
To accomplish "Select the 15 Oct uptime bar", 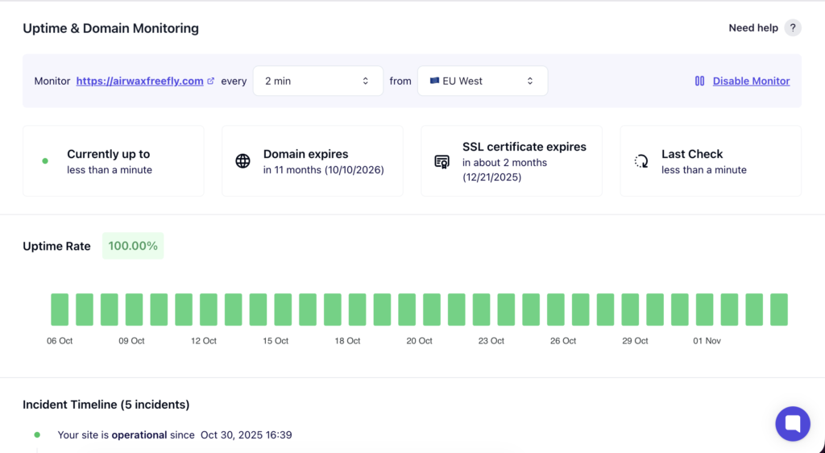I will coord(283,310).
